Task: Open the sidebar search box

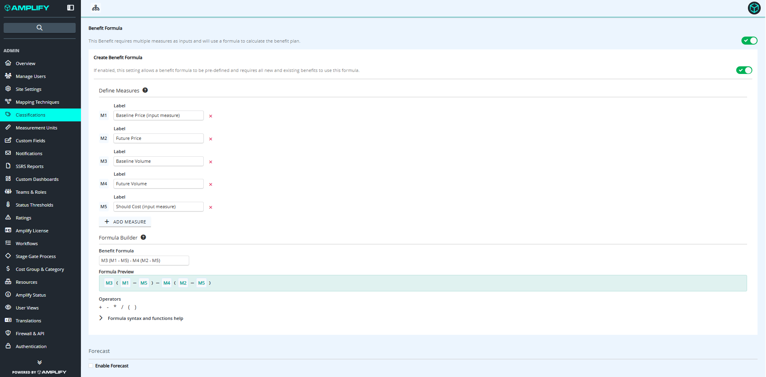Action: 39,28
